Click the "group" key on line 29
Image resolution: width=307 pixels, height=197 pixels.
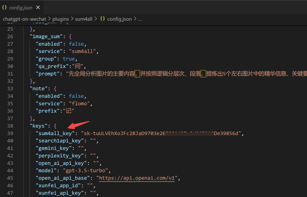point(46,59)
